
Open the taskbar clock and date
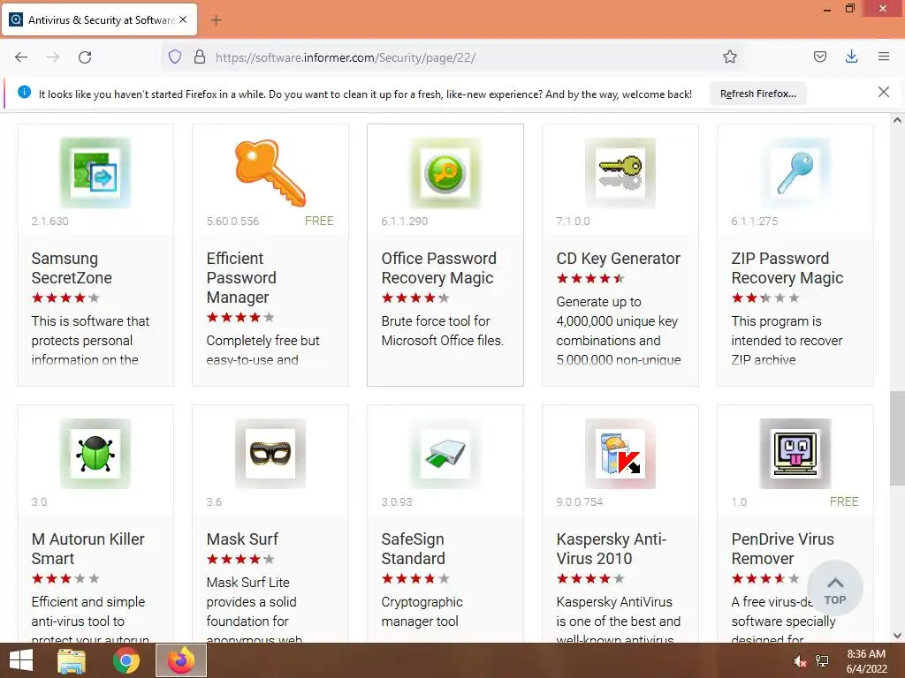(866, 661)
